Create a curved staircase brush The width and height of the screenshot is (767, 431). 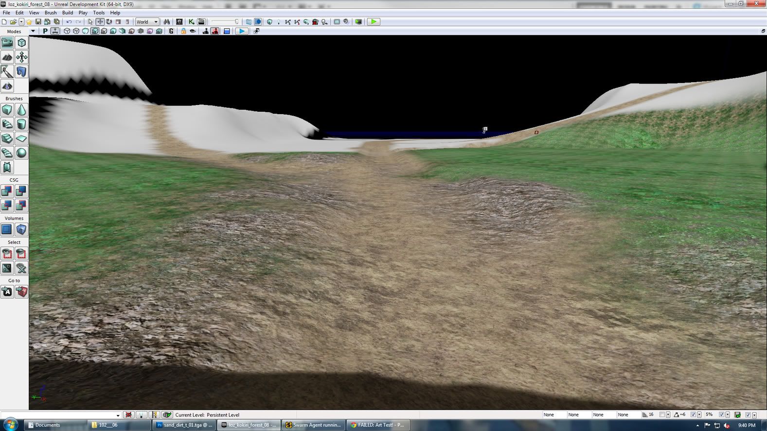point(7,124)
